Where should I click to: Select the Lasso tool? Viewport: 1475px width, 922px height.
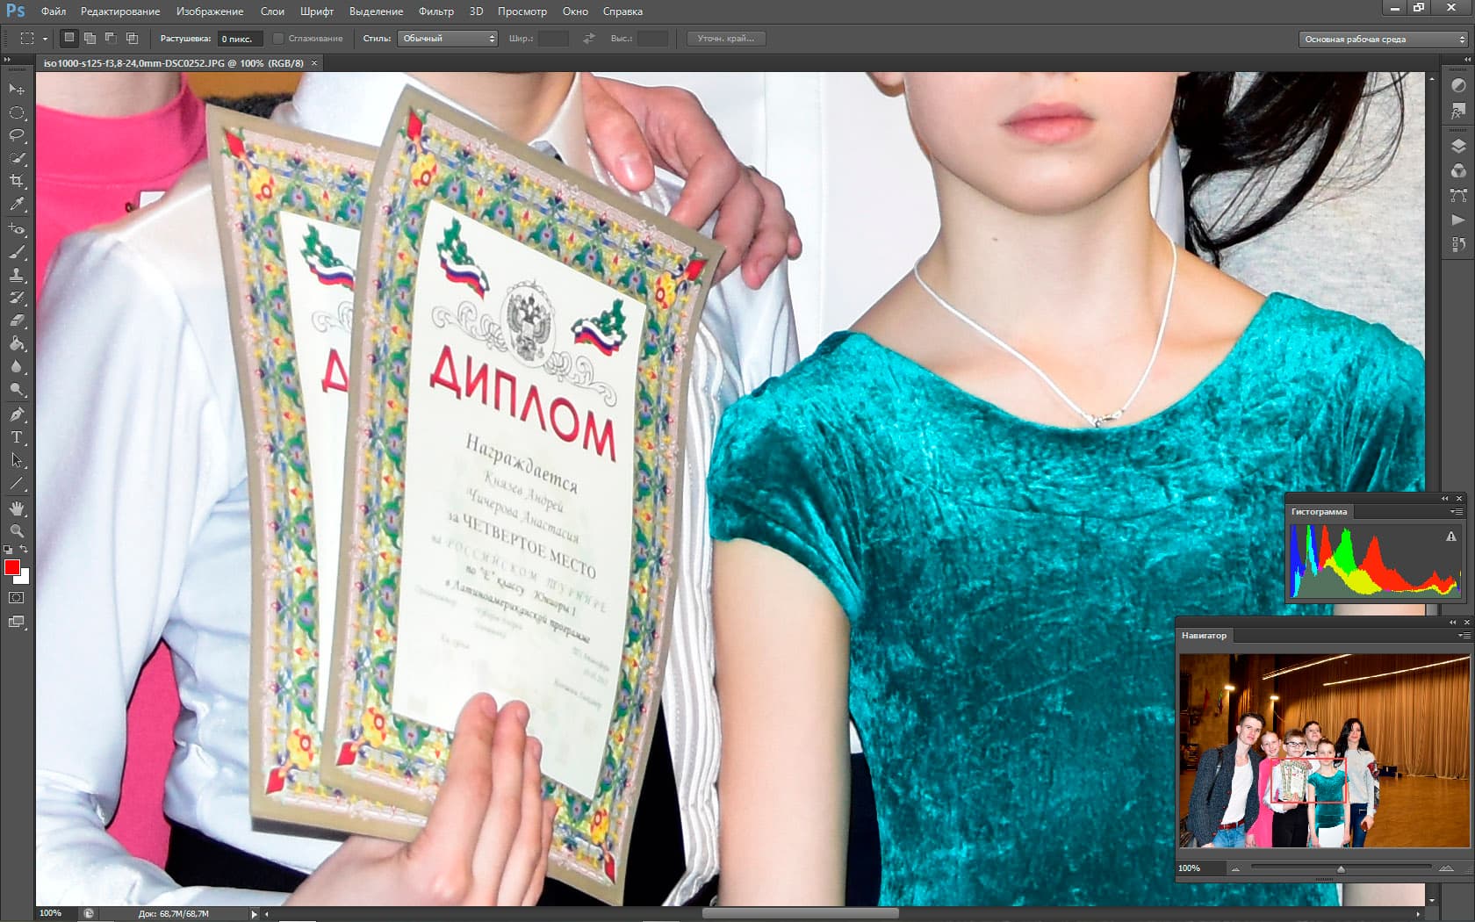pyautogui.click(x=17, y=135)
